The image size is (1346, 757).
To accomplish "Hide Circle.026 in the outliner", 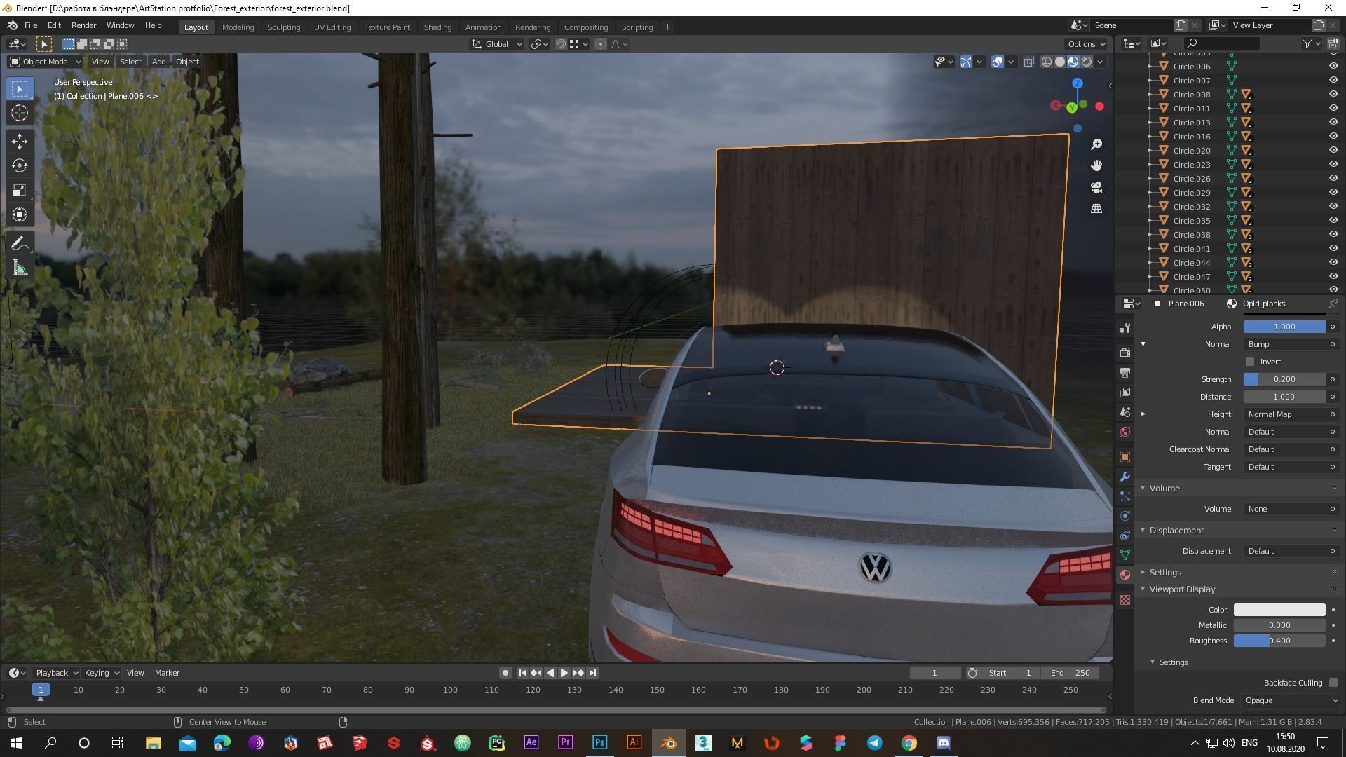I will pos(1333,178).
